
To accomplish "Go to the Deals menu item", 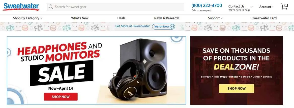I will click(121, 18).
